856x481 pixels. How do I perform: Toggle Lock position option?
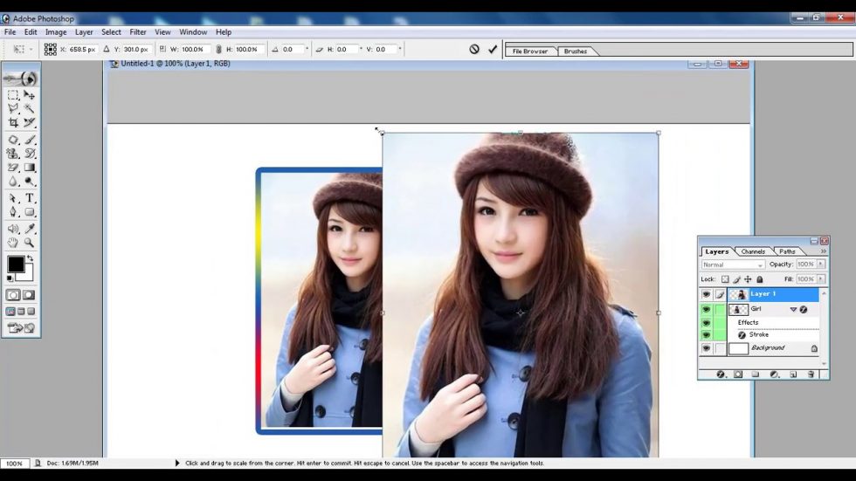click(x=748, y=279)
